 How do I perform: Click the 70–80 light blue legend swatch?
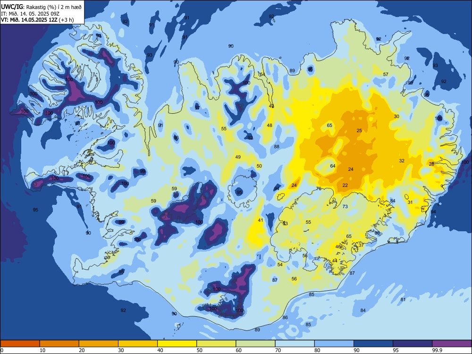pyautogui.click(x=295, y=344)
